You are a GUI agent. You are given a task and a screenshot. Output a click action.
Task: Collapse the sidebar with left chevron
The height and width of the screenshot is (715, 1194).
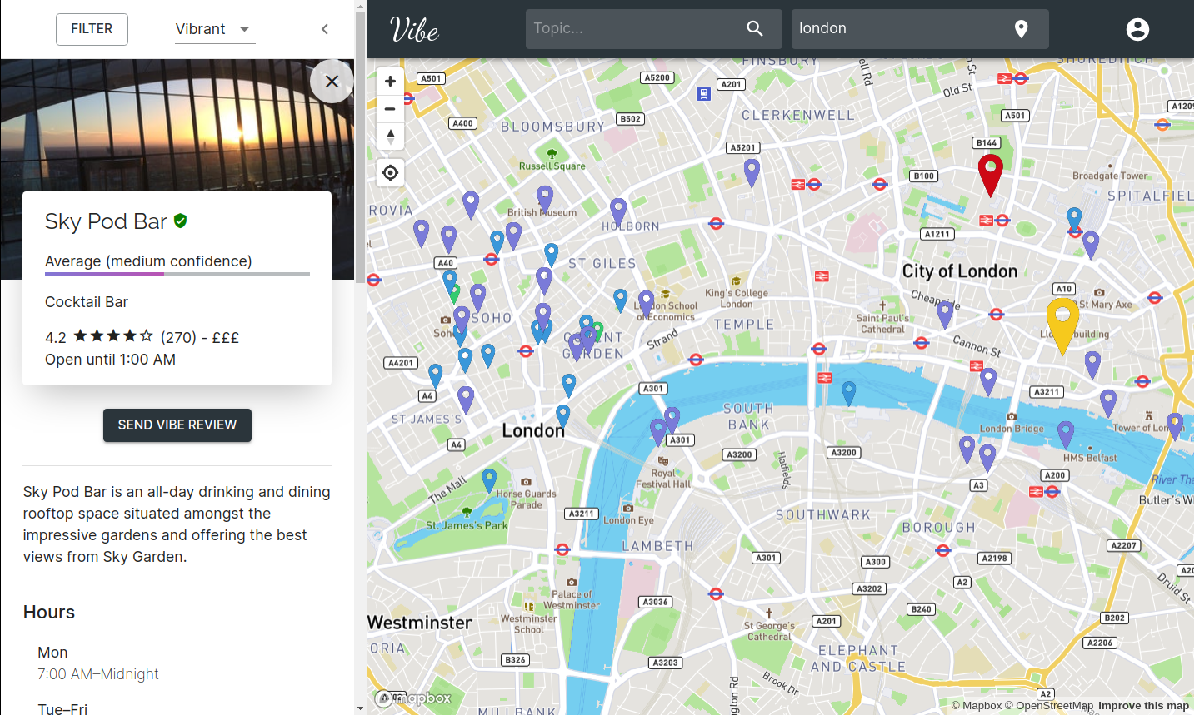coord(325,29)
